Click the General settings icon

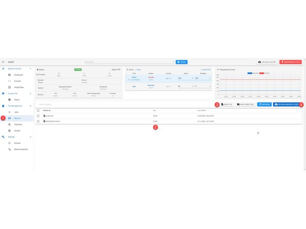coord(9,143)
